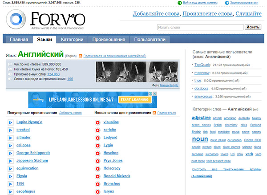The image size is (267, 195).
Task: Click the Искать search button
Action: (253, 27)
